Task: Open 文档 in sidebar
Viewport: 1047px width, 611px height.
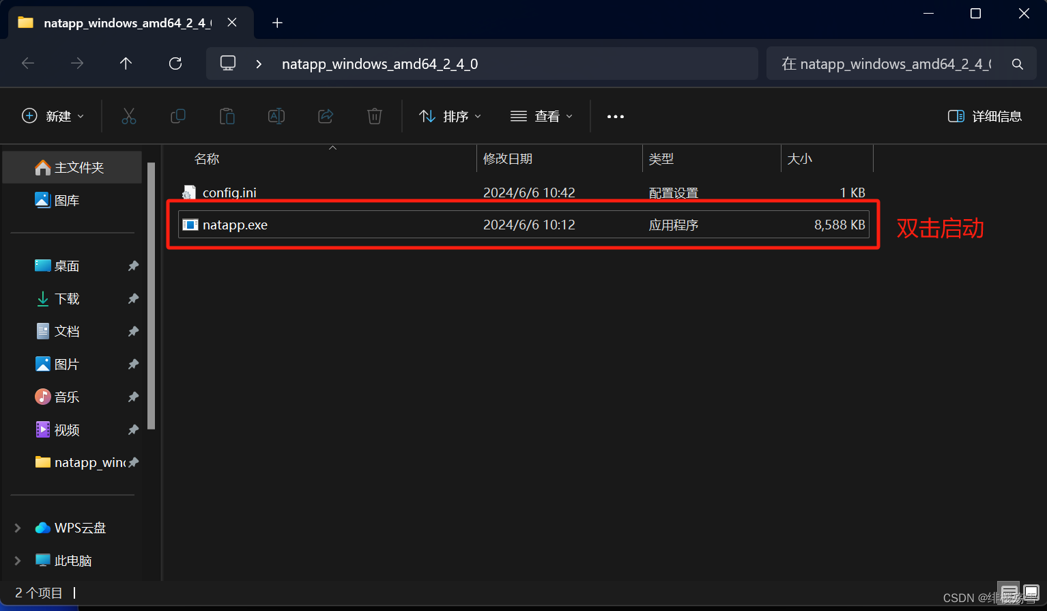Action: pyautogui.click(x=67, y=331)
